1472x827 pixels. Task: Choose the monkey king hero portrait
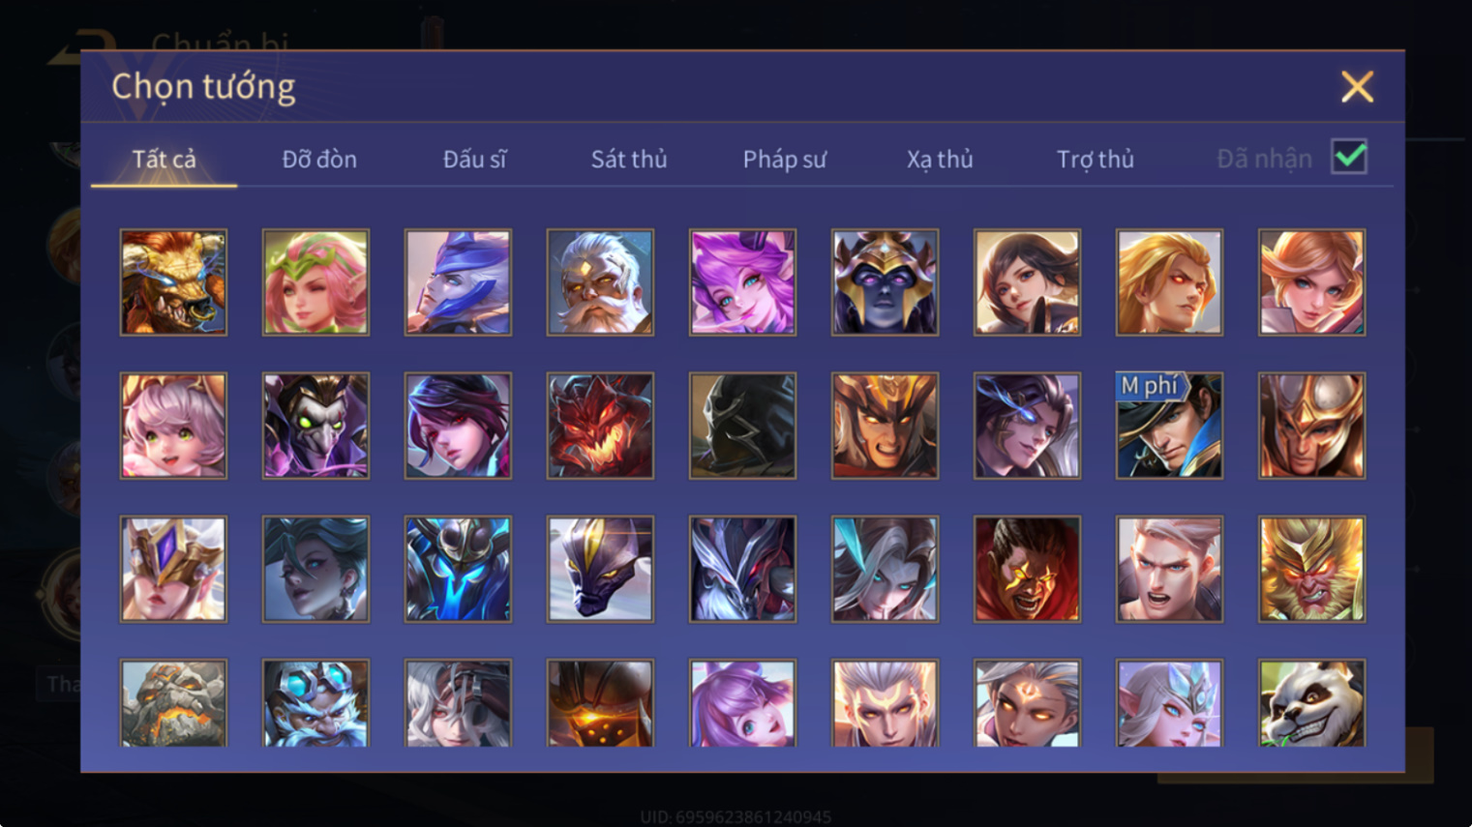(x=1311, y=569)
